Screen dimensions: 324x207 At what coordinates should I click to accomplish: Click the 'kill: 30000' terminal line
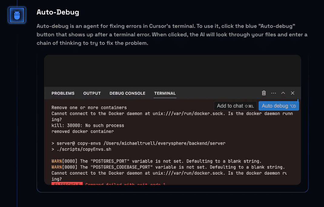click(88, 125)
